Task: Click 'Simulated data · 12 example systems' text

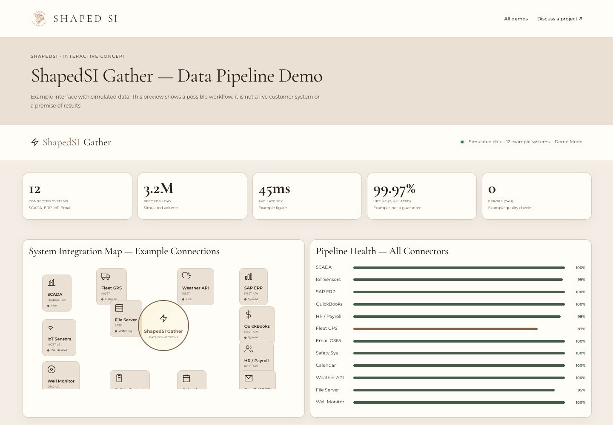Action: pyautogui.click(x=509, y=142)
